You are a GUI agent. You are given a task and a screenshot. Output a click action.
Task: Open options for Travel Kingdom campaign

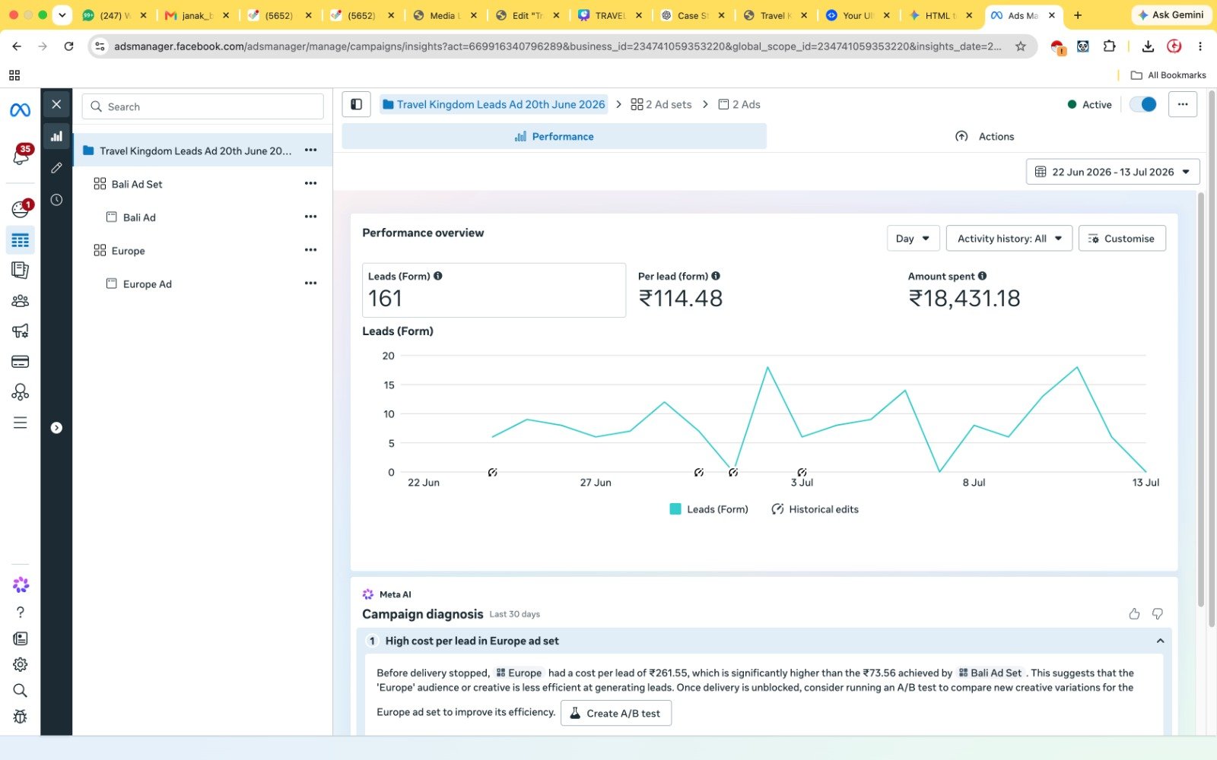tap(310, 150)
